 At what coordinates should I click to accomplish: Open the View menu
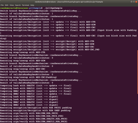pos(12,5)
